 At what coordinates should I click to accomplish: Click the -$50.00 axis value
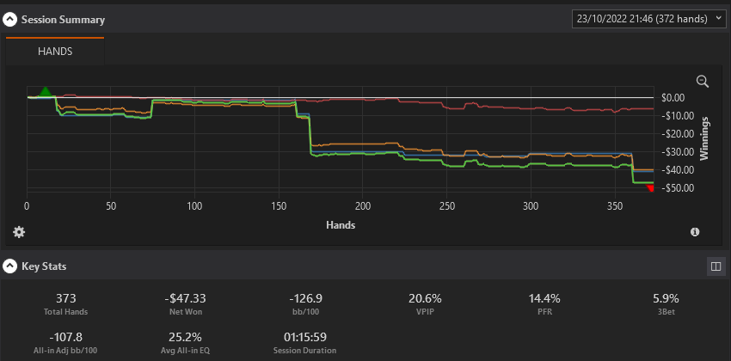tap(678, 188)
